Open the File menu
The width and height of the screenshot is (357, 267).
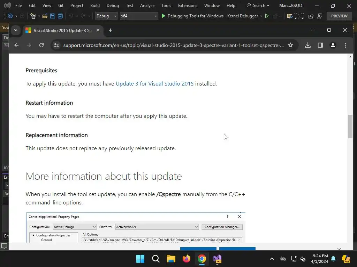[x=18, y=6]
